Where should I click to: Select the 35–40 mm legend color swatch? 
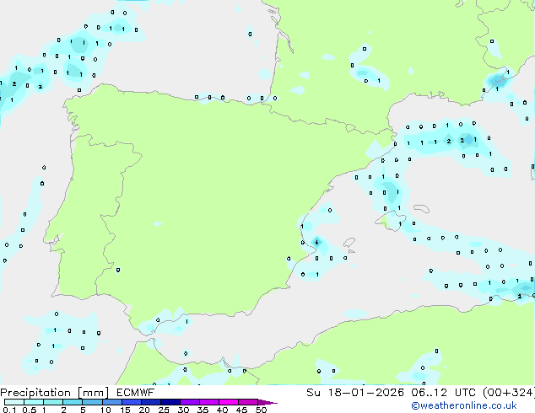[x=208, y=402]
